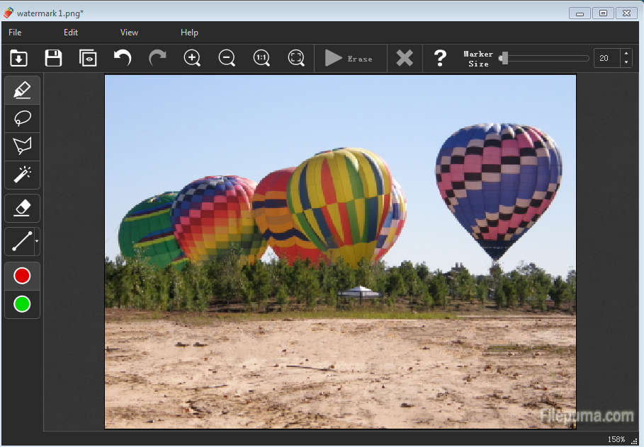Increase marker size with up arrow

(626, 54)
